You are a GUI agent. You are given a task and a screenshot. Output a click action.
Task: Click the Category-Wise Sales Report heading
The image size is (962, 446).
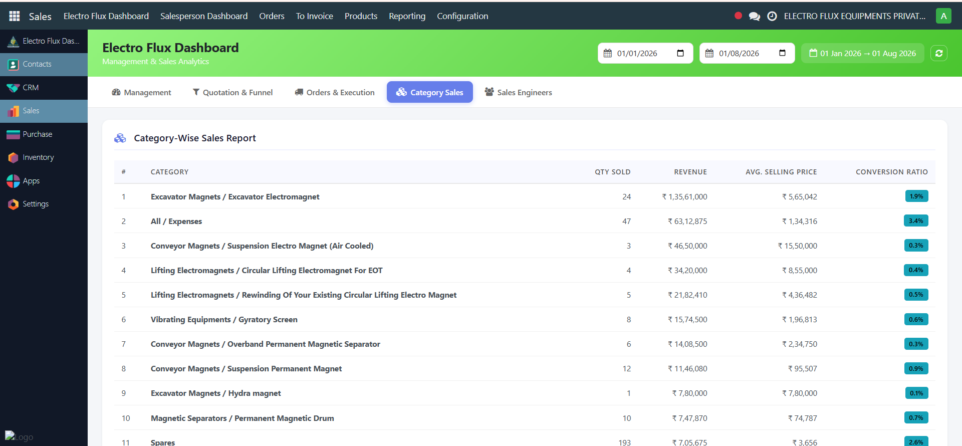point(195,138)
